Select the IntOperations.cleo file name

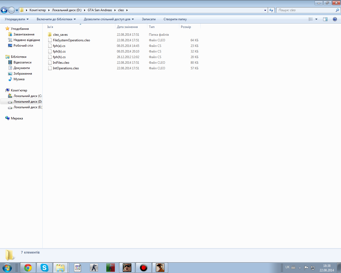(66, 68)
